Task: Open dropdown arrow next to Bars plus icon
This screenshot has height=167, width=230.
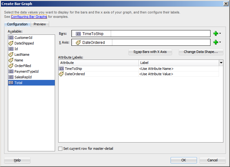Action: [220, 34]
